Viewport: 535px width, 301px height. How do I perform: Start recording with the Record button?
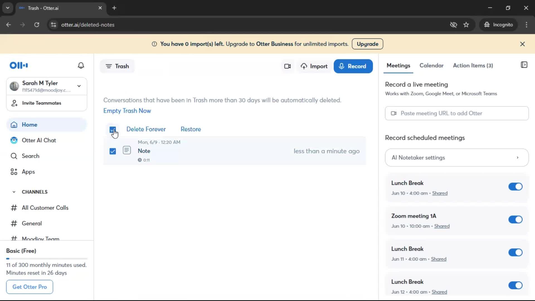point(353,66)
